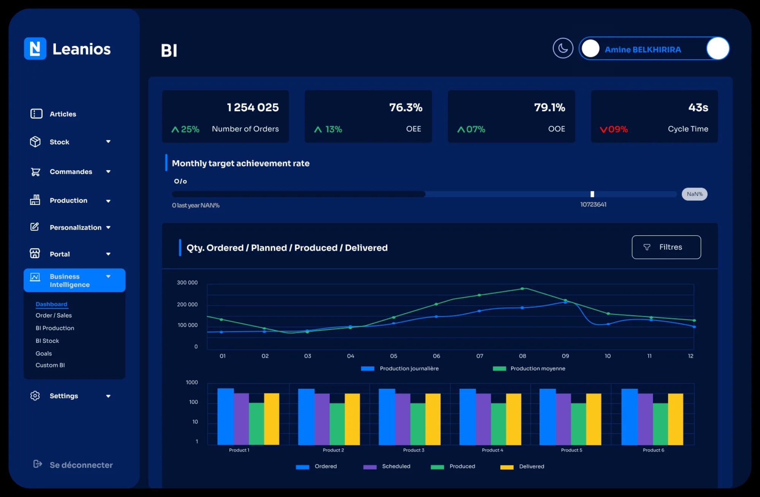
Task: Expand the Stock menu arrow
Action: pos(108,142)
